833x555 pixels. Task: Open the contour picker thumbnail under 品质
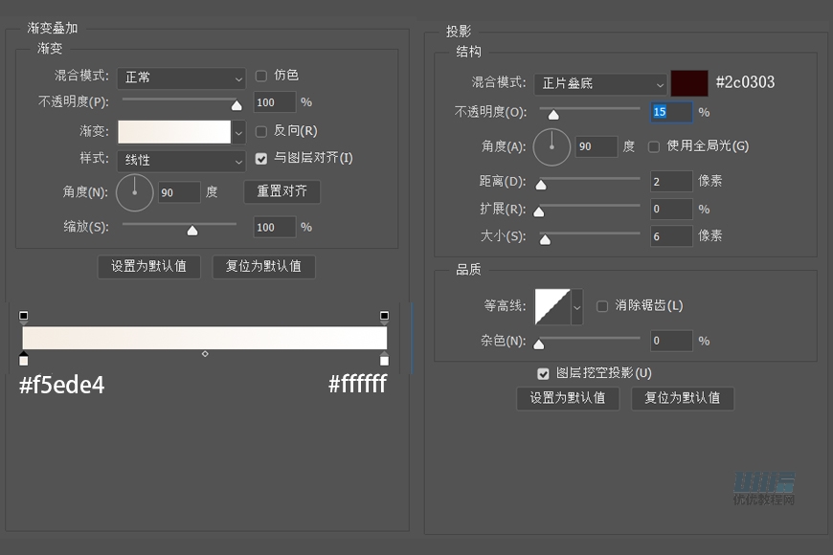click(552, 305)
